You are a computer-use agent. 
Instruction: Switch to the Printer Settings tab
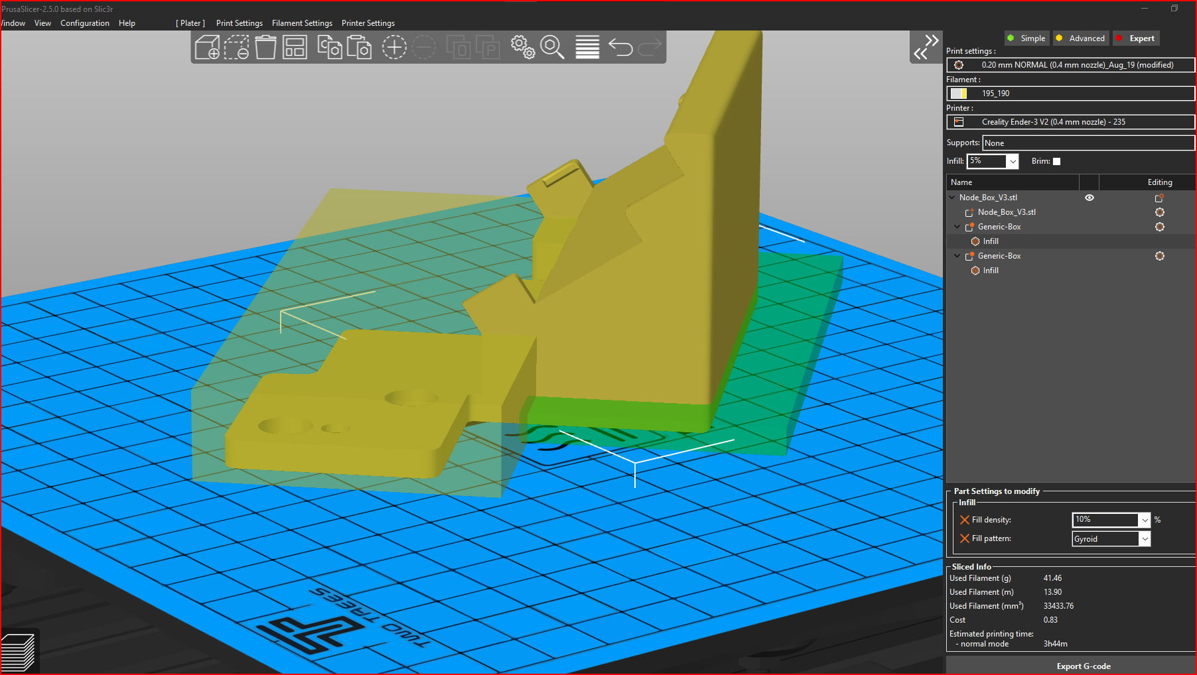tap(368, 23)
